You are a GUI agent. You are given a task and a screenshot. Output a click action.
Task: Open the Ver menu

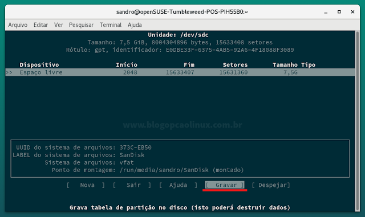tap(58, 25)
